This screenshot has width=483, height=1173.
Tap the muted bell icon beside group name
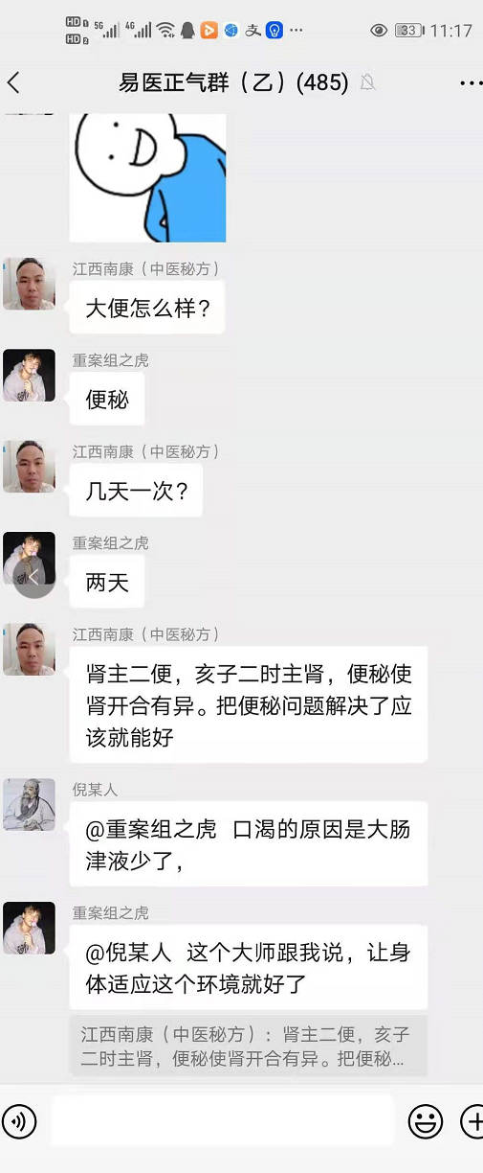[367, 83]
